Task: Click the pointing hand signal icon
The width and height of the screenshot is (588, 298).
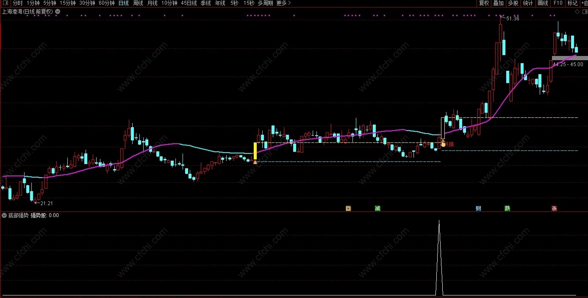Action: [443, 143]
